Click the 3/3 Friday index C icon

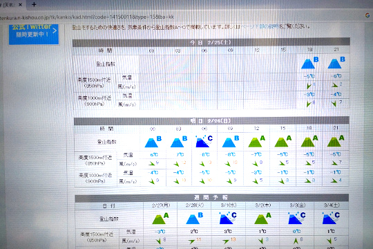point(296,218)
